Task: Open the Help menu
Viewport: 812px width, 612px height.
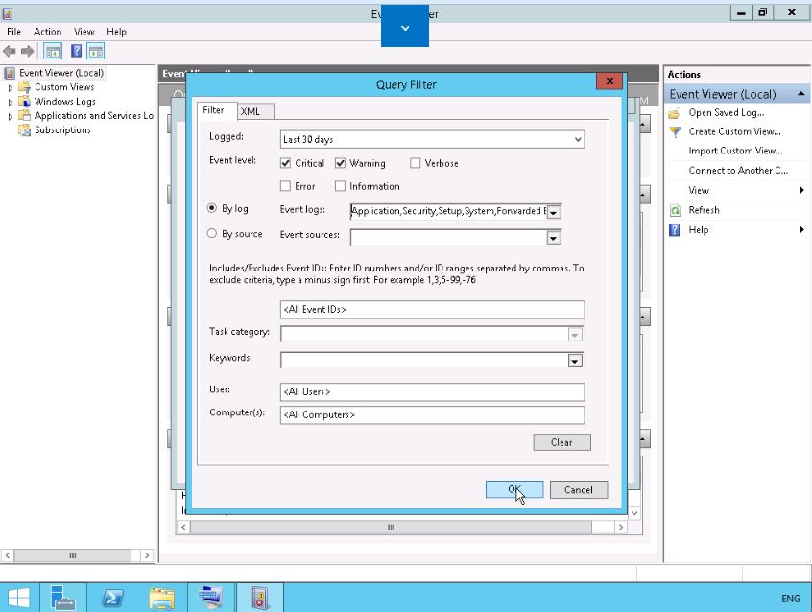Action: (116, 32)
